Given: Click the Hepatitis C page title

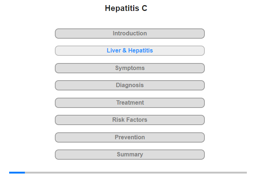Looking at the screenshot, I should pos(126,8).
